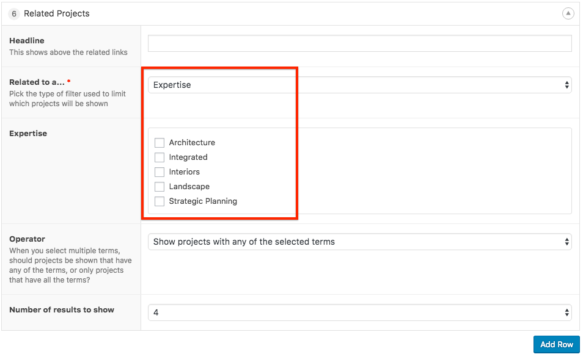Click the 'Headline' field label

pos(27,41)
